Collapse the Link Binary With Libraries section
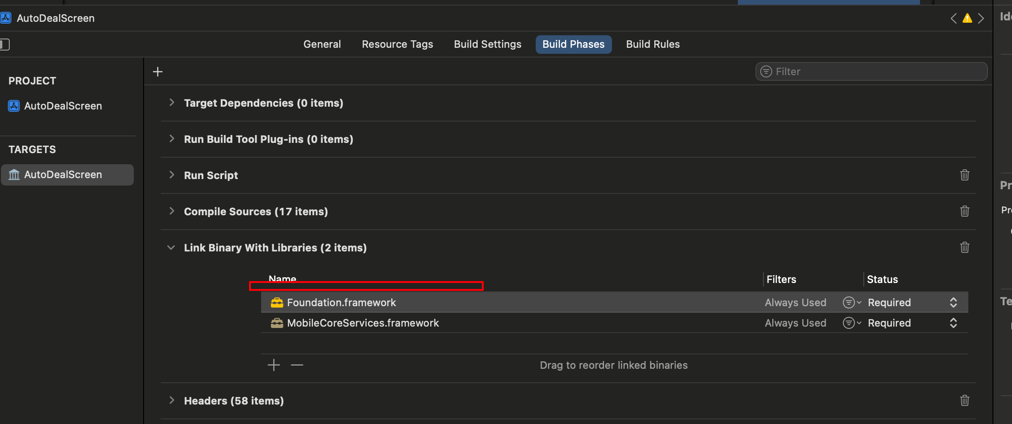1012x424 pixels. point(171,247)
